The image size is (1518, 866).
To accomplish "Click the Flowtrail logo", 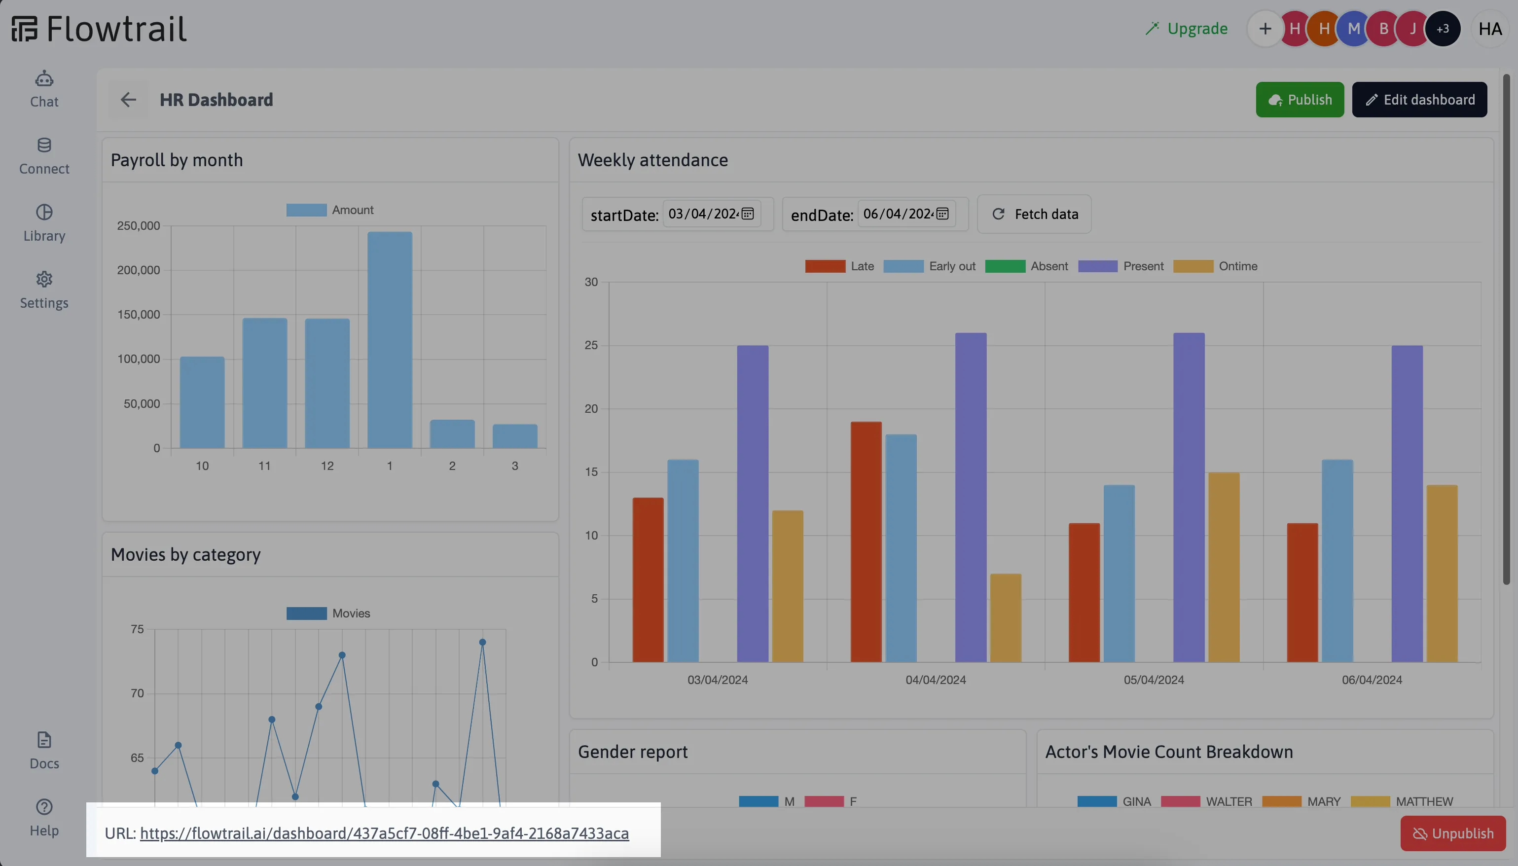I will coord(99,29).
